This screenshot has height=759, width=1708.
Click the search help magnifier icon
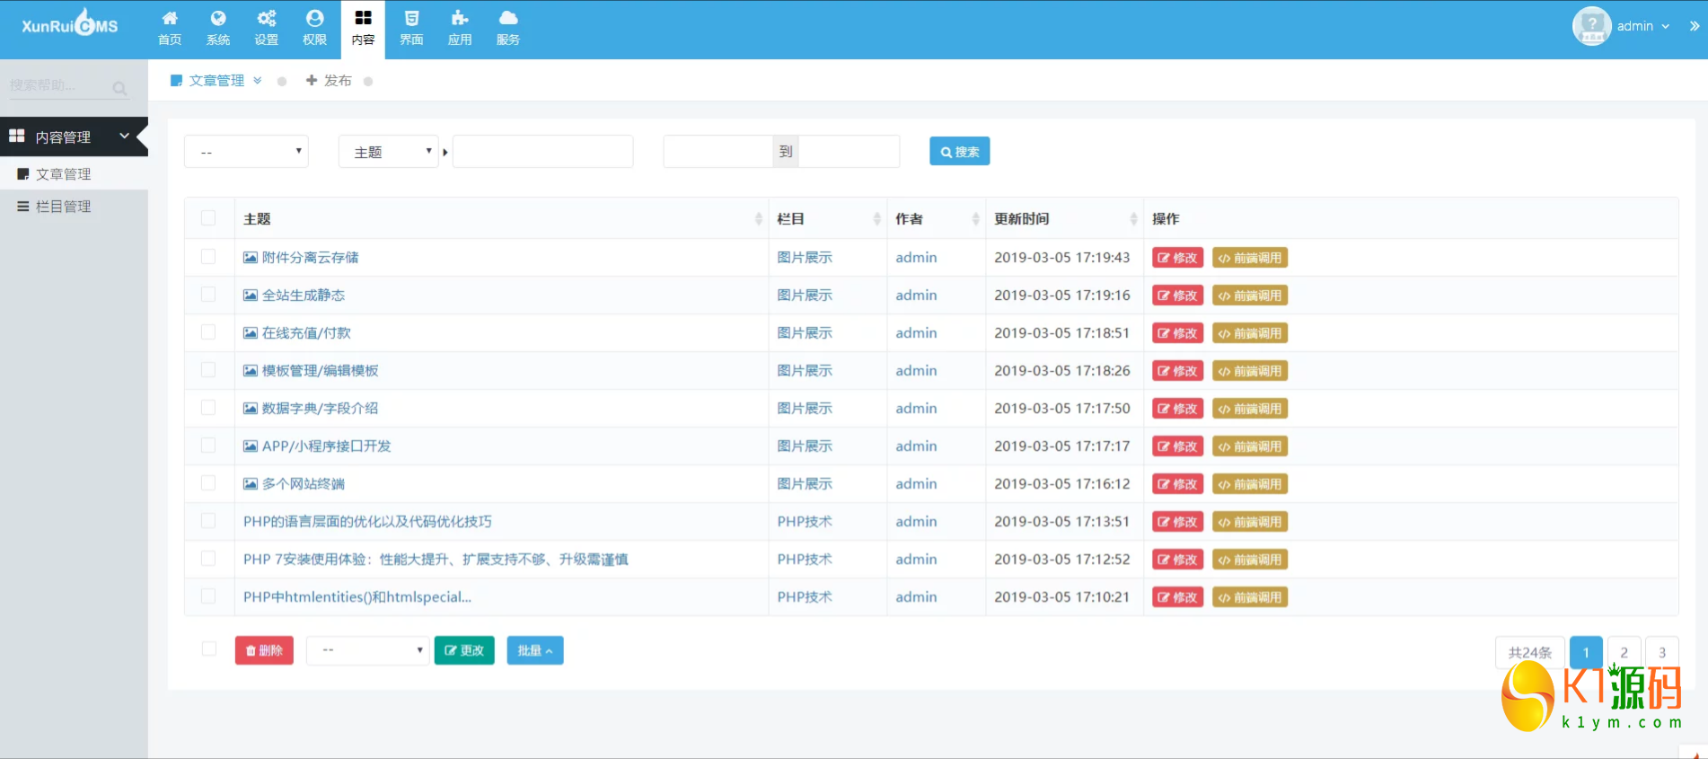click(x=119, y=88)
